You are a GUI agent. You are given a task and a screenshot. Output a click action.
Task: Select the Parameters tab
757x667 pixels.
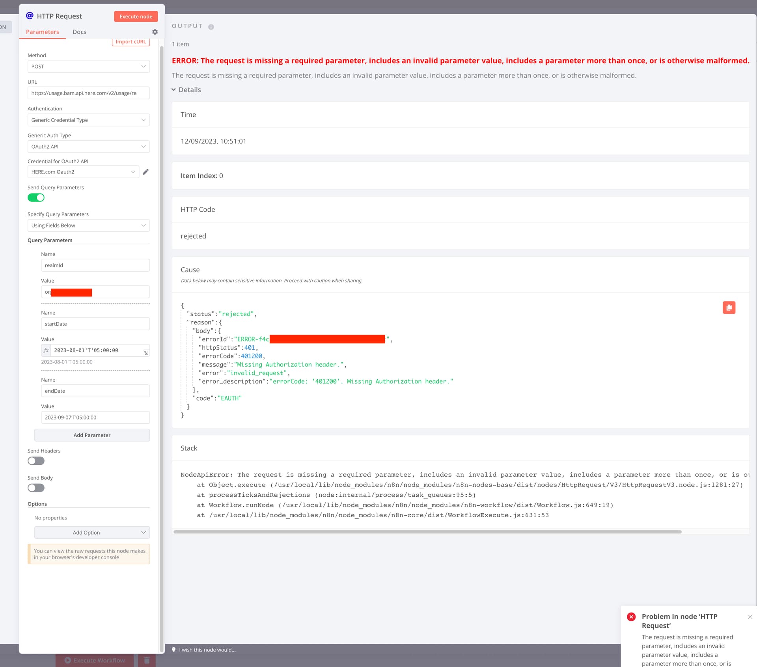pos(43,32)
